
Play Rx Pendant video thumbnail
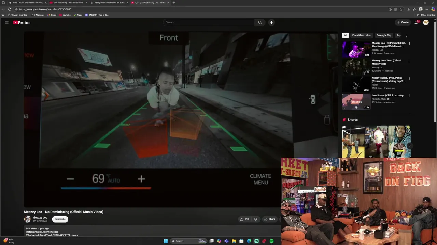pyautogui.click(x=356, y=50)
